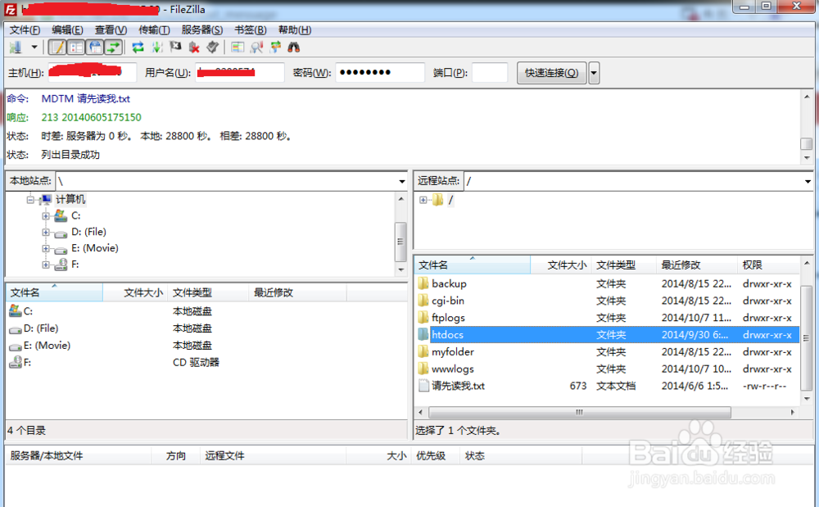
Task: Sort remote files by 文件类型 column
Action: pyautogui.click(x=624, y=265)
